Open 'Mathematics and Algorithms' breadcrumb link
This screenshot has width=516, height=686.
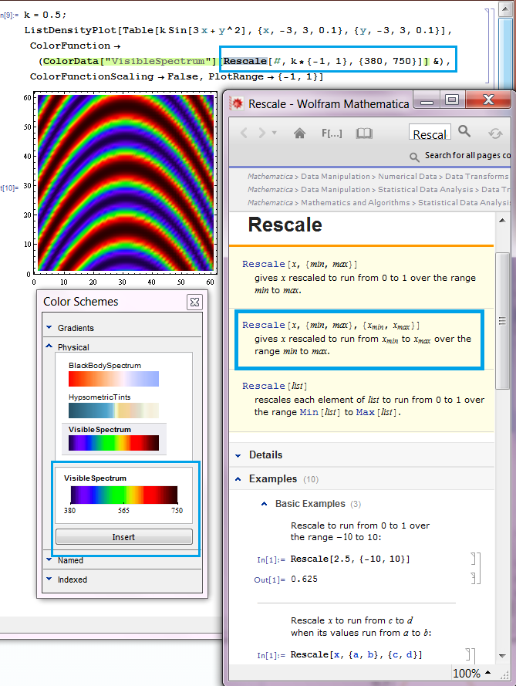356,203
